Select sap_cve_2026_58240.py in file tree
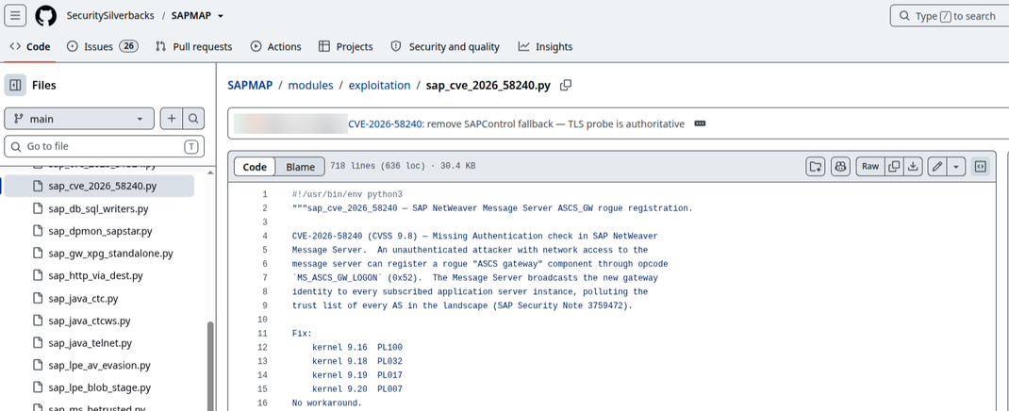 pos(99,186)
